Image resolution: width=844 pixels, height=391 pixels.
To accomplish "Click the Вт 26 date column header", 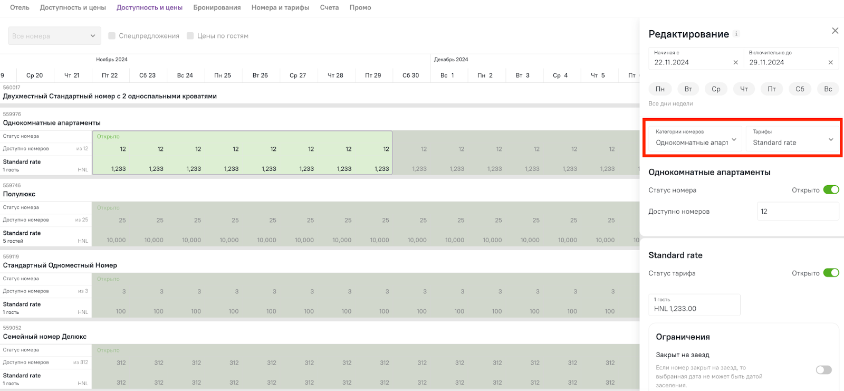I will [260, 75].
